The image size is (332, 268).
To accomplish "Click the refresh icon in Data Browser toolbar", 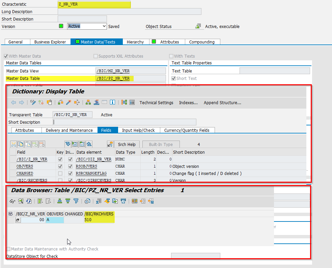I will [28, 201].
